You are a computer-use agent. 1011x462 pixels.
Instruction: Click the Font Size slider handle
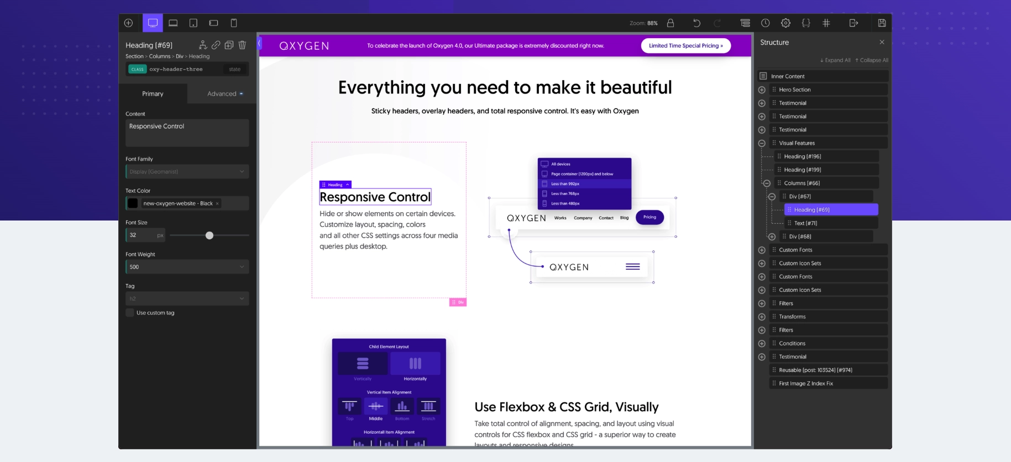tap(209, 235)
